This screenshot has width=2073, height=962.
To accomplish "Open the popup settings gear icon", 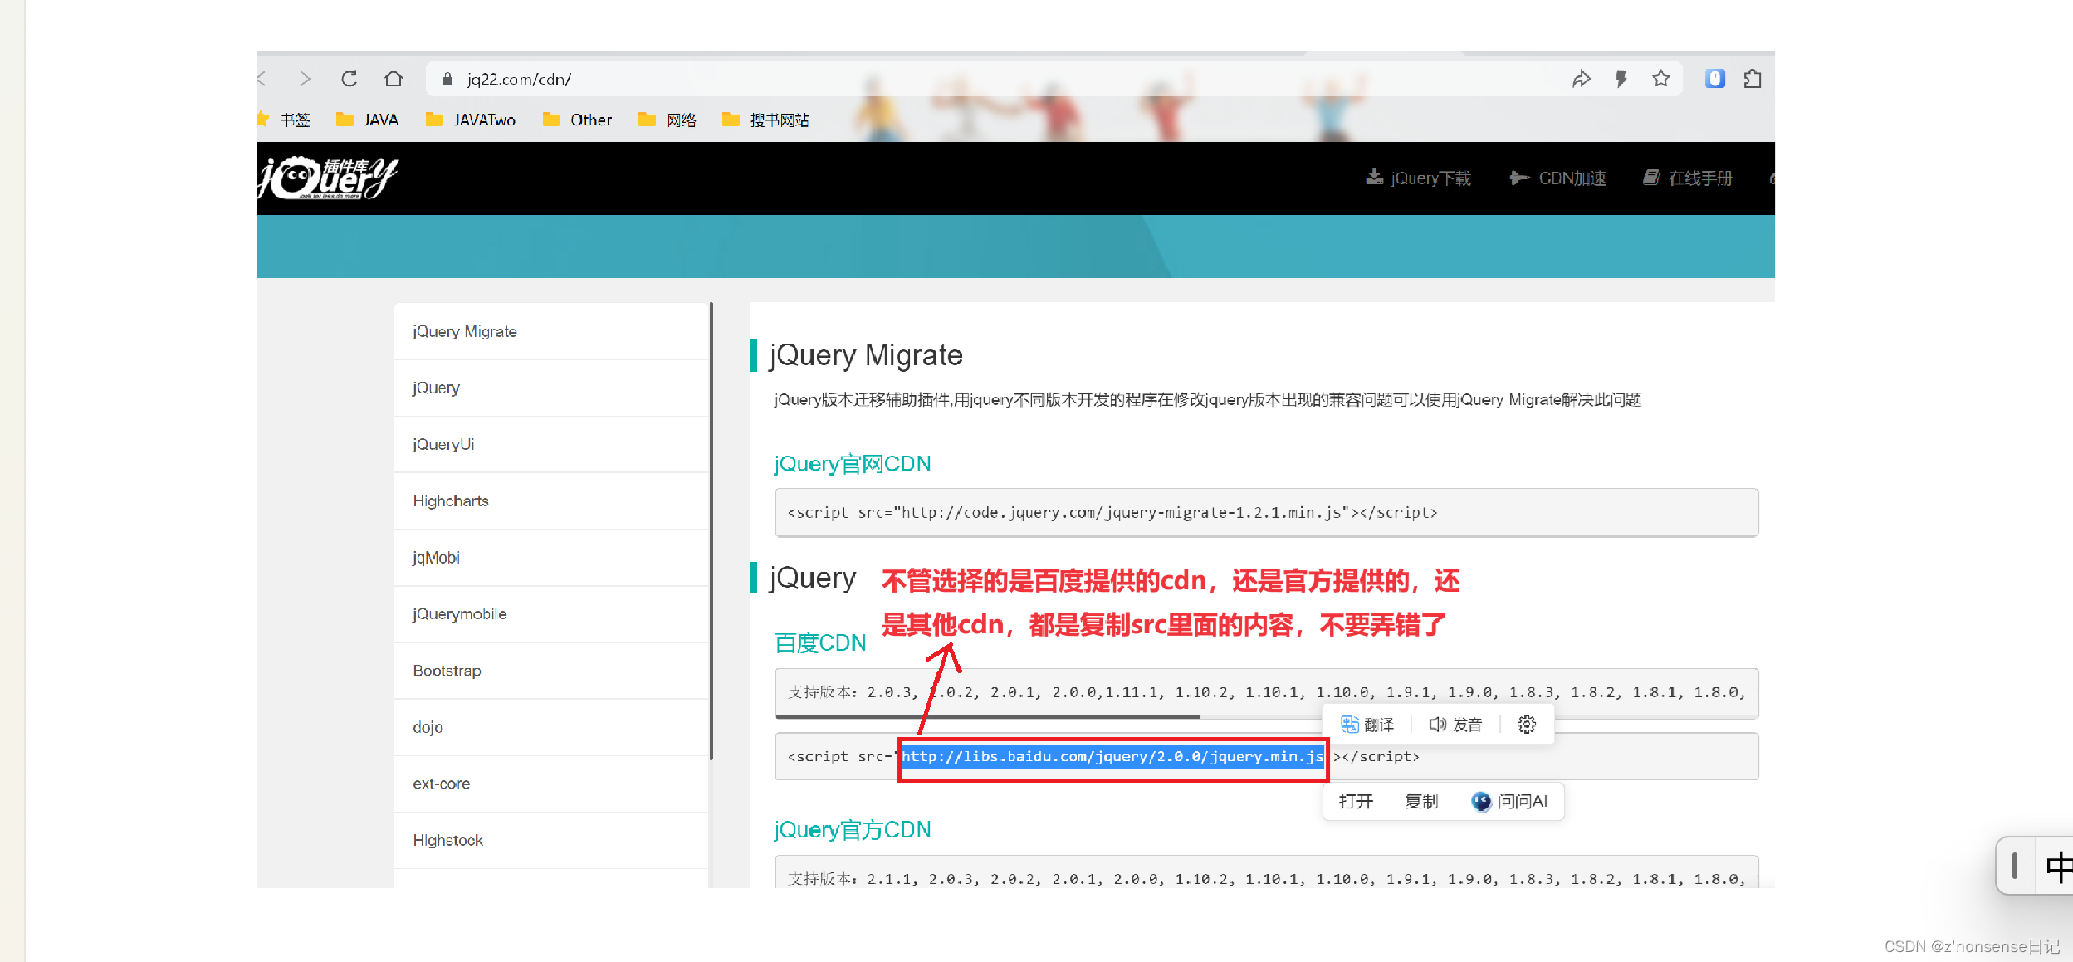I will pyautogui.click(x=1527, y=725).
